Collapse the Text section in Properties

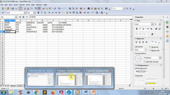pyautogui.click(x=135, y=21)
